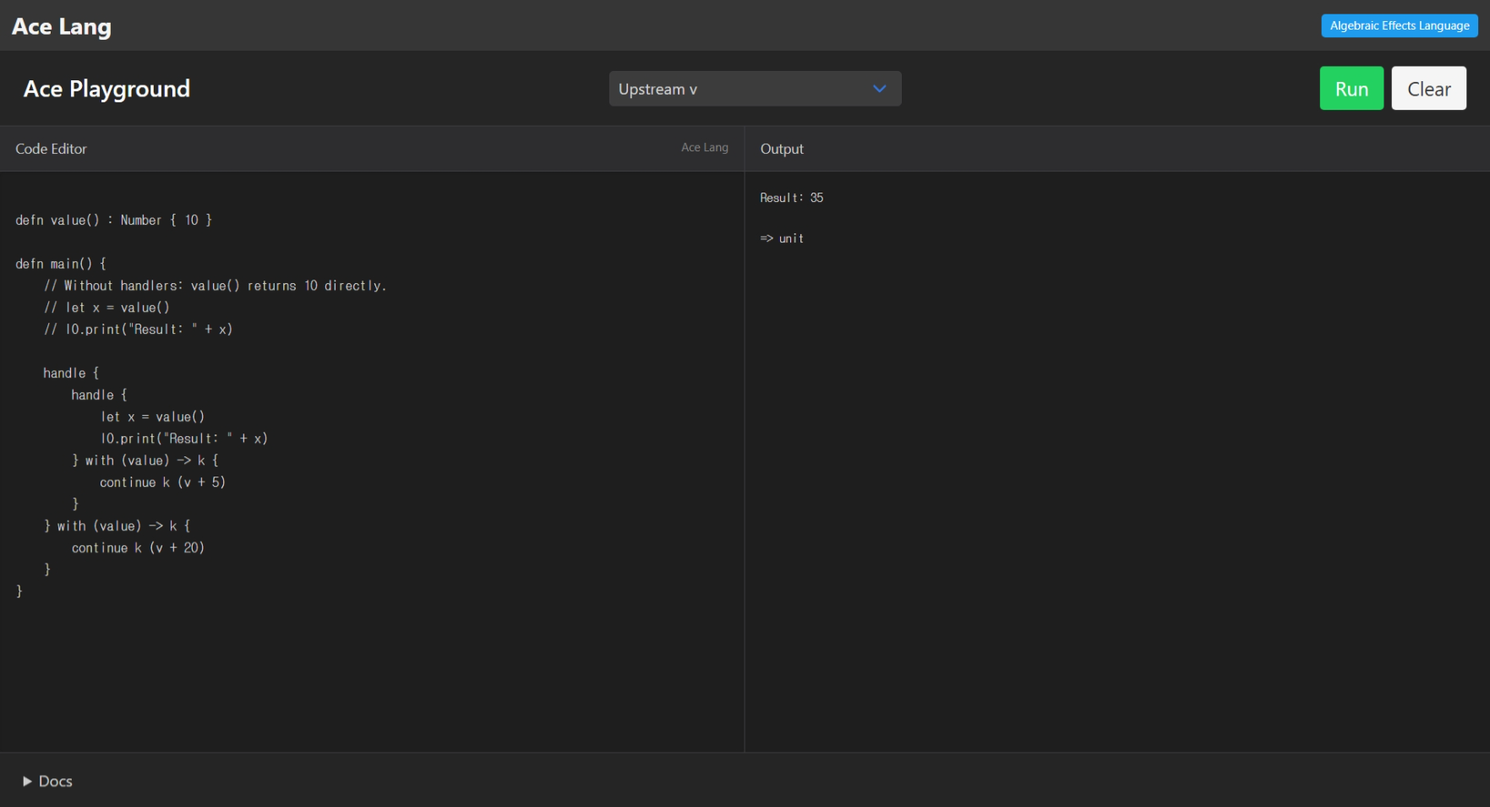Click the '} with (value) -> k {' line above 'continue k (v + 20)'
This screenshot has height=807, width=1490.
tap(117, 526)
